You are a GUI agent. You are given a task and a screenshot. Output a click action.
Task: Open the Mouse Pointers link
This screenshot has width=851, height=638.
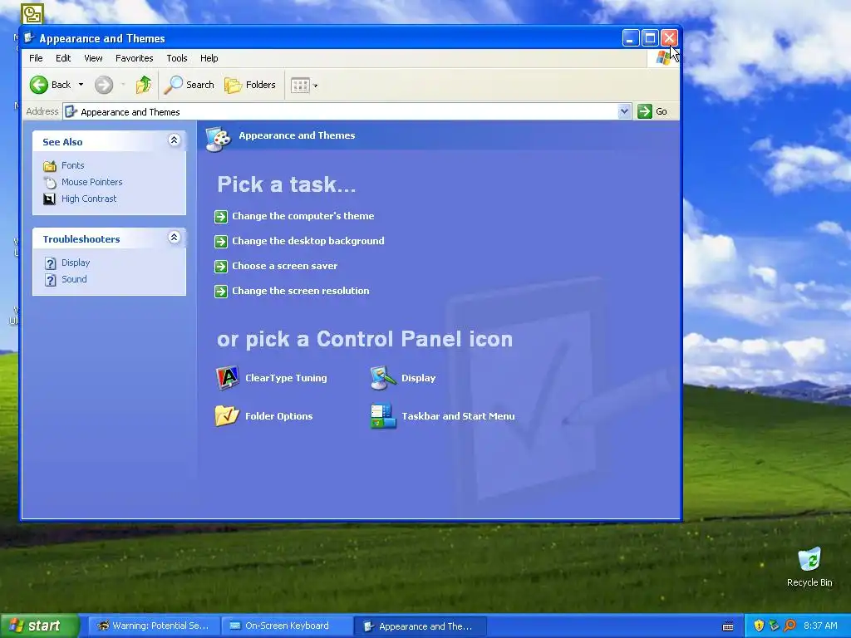(x=91, y=182)
